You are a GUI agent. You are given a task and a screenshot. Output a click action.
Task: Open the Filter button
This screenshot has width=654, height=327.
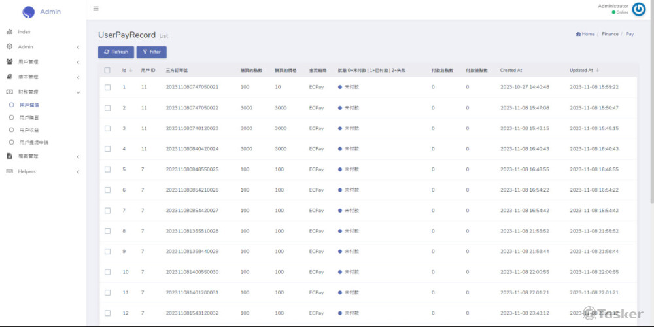click(x=151, y=52)
